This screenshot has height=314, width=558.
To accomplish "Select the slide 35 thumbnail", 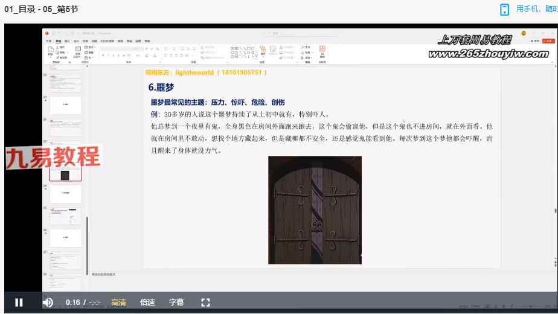I will tap(65, 216).
